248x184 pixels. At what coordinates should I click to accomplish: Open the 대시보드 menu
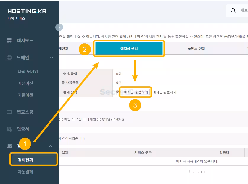[x=25, y=40]
